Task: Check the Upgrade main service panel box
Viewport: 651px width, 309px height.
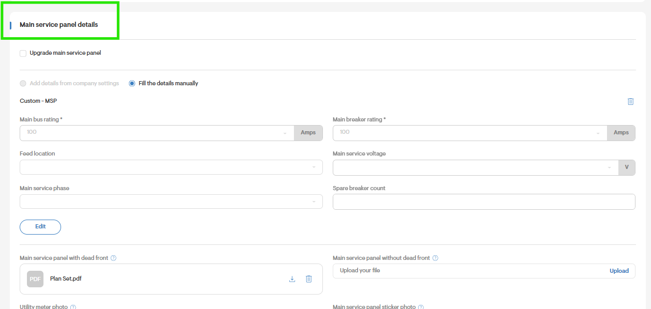Action: click(23, 53)
